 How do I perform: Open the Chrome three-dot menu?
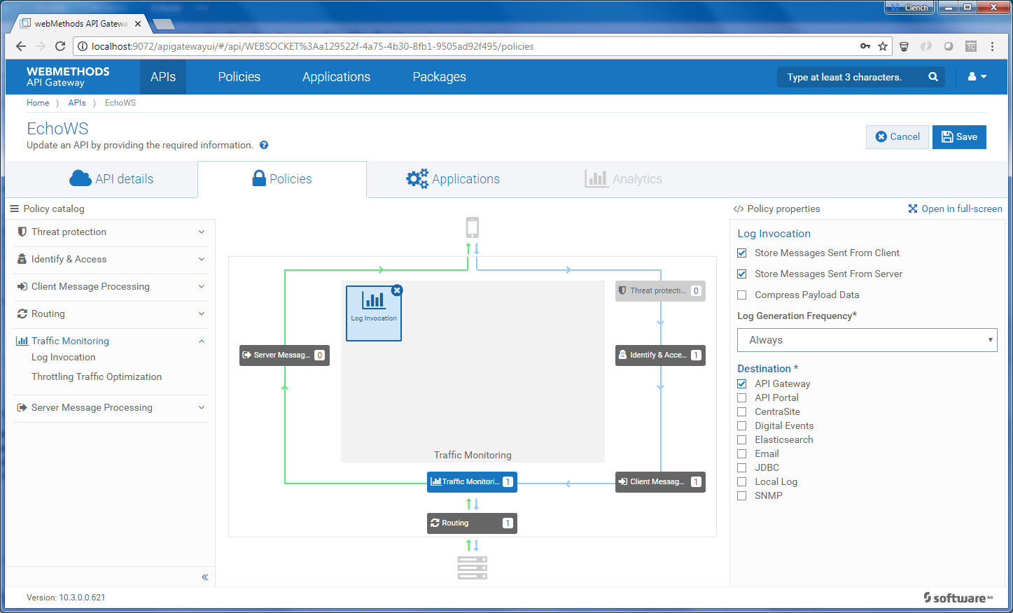tap(992, 46)
